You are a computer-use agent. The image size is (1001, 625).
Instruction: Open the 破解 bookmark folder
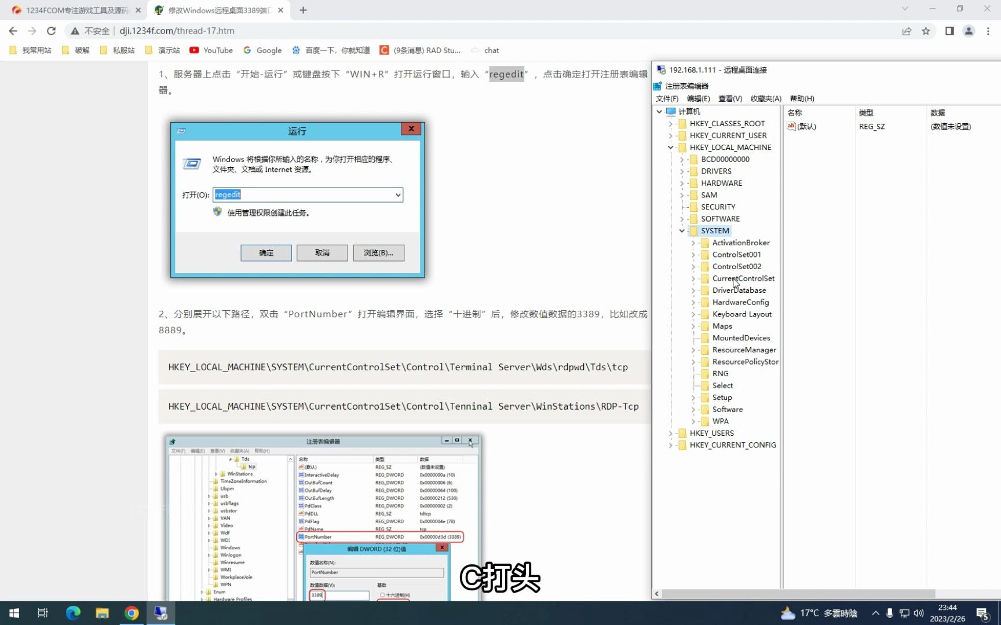pos(76,50)
